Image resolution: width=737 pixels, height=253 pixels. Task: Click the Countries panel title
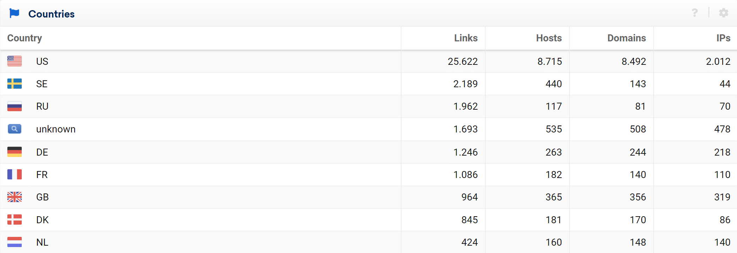point(52,14)
